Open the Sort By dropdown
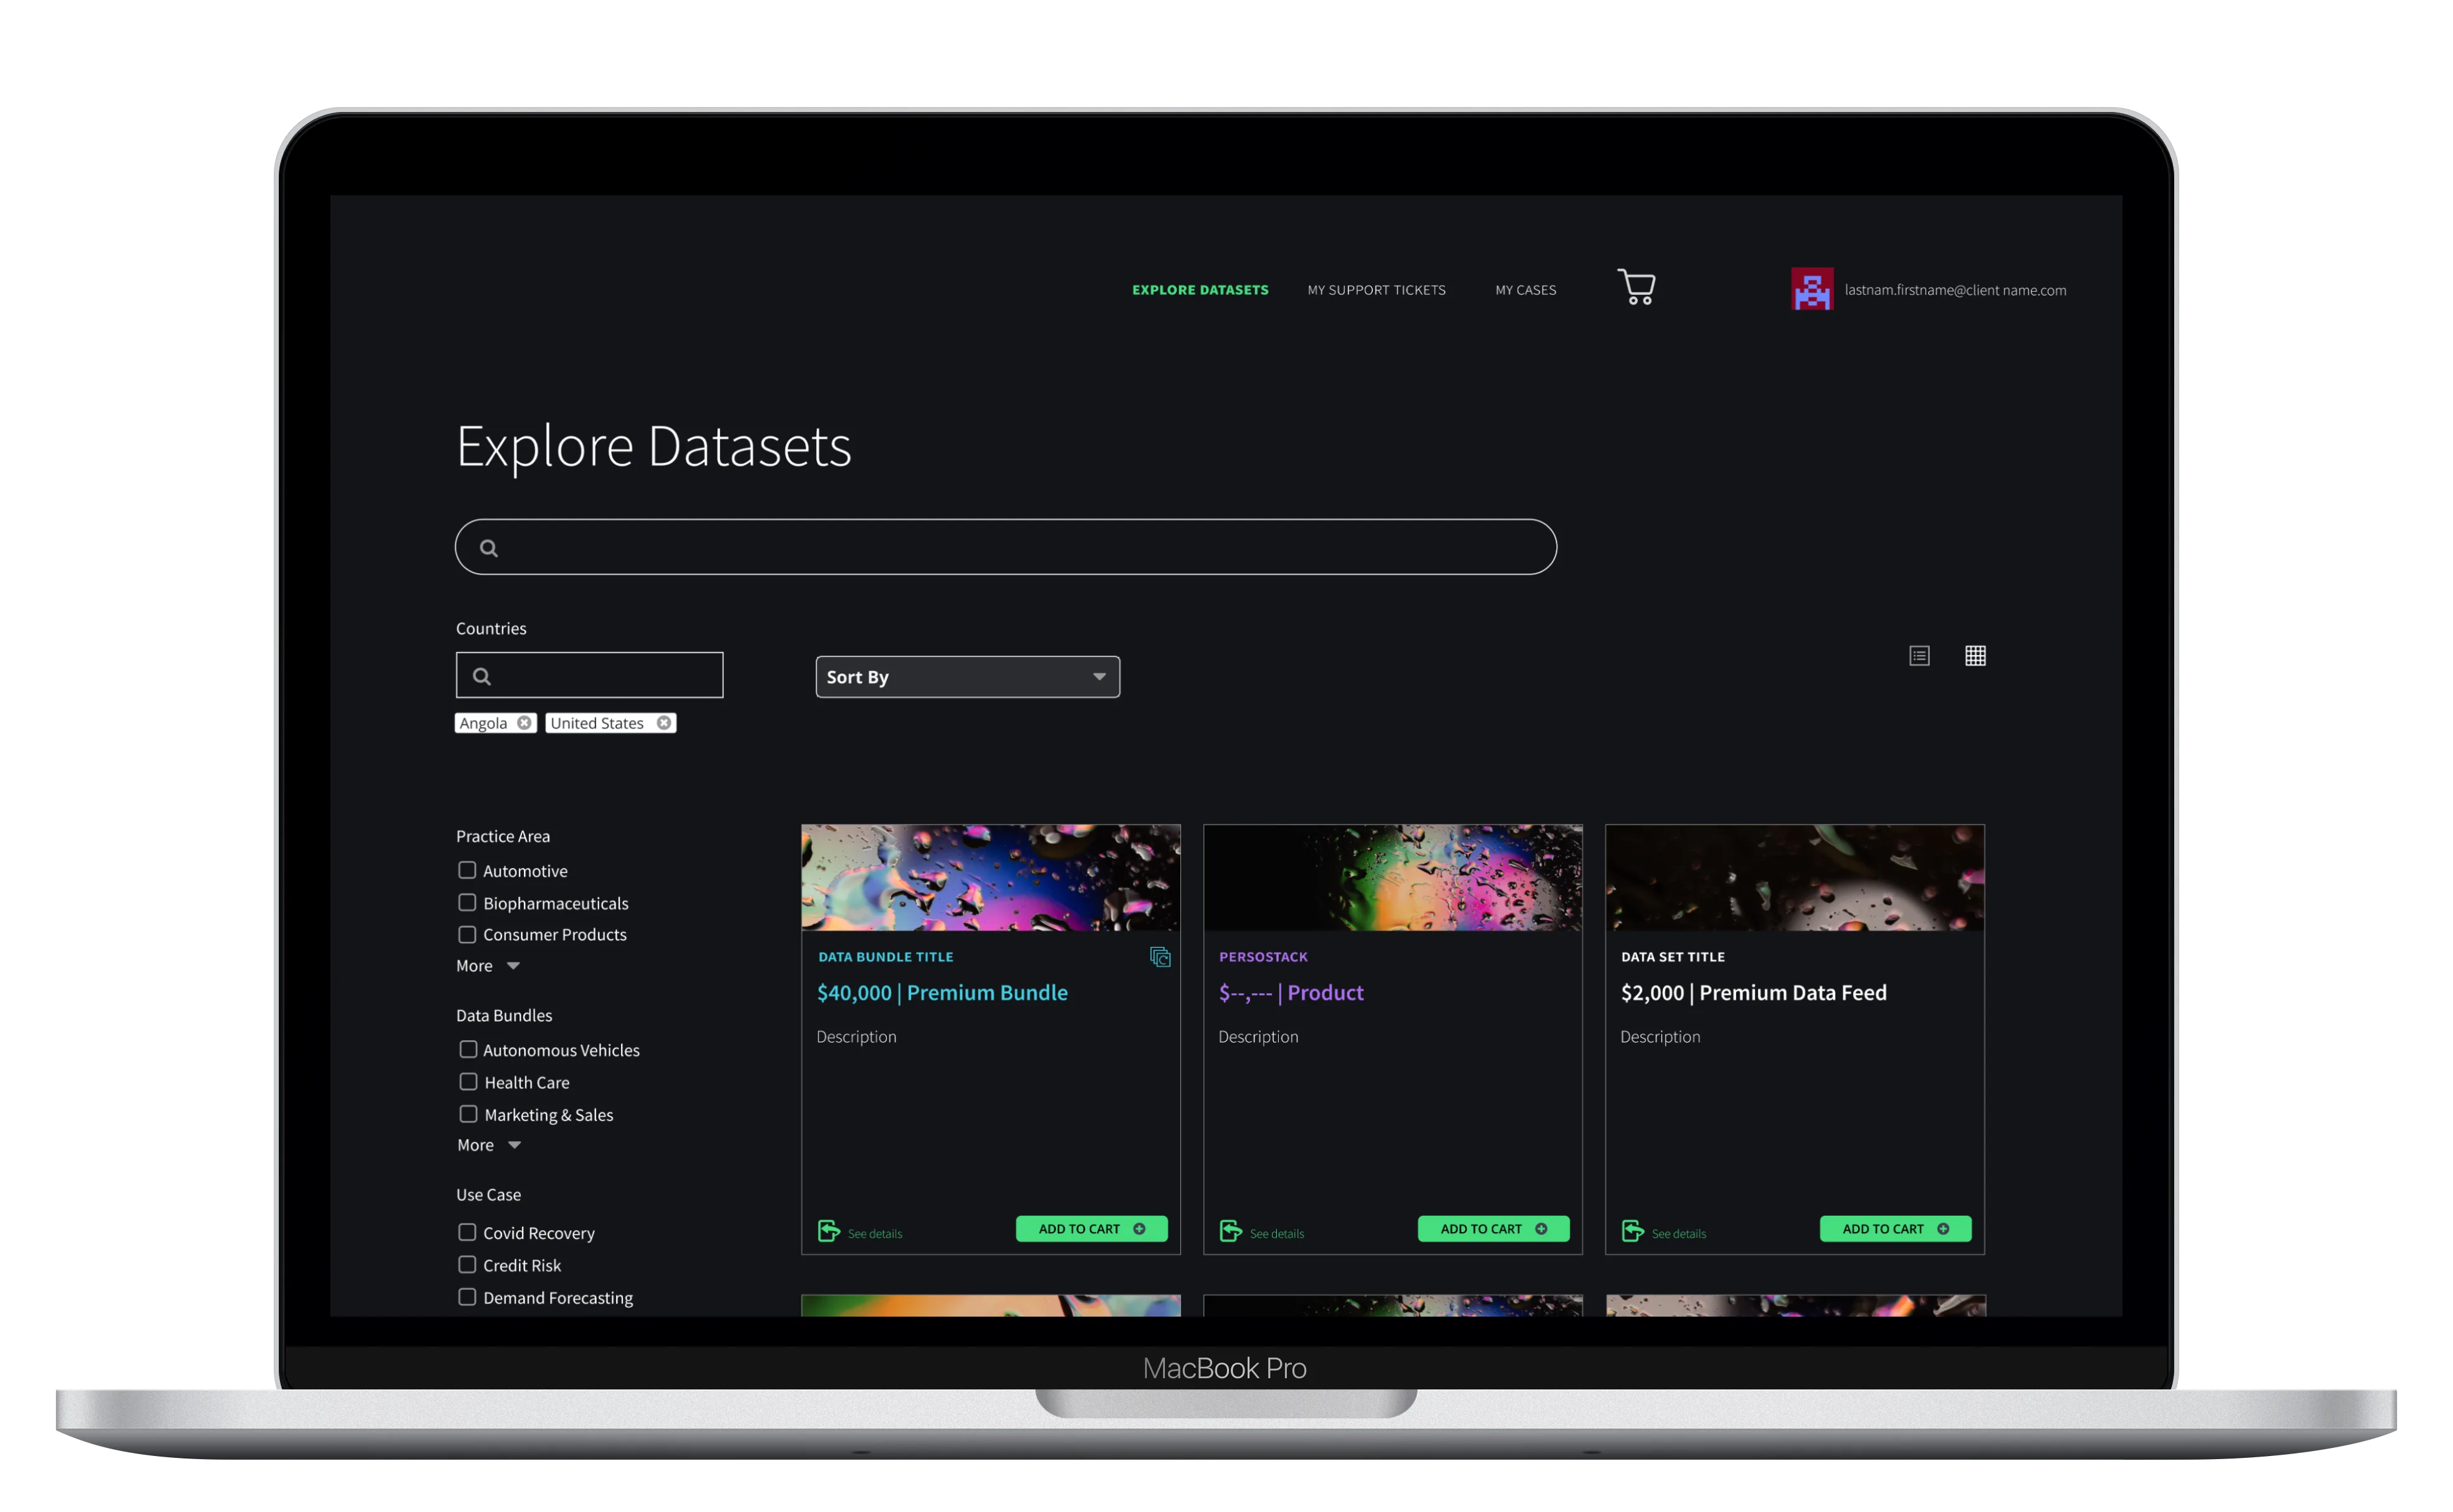Screen dimensions: 2453x1512 tap(966, 676)
